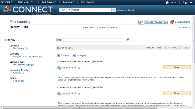Image resolution: width=195 pixels, height=109 pixels.
Task: Collapse Microsoft Excel 2013 Level 1 section
Action: point(57,61)
